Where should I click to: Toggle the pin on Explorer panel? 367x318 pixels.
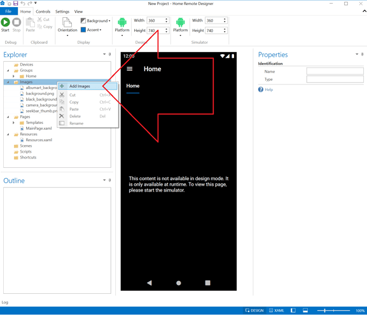coord(110,54)
